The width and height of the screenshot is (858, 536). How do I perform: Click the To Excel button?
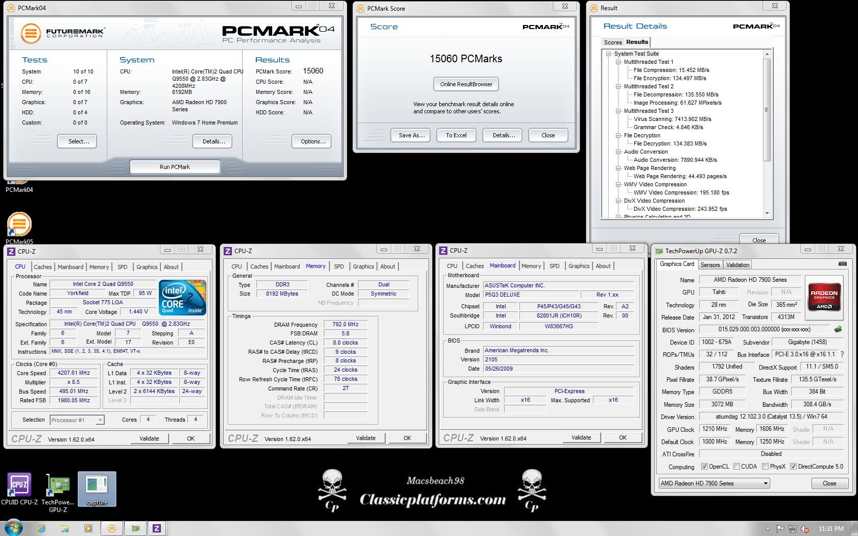tap(456, 135)
